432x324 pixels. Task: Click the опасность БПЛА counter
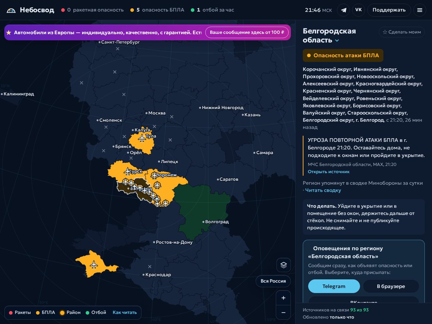pos(157,10)
